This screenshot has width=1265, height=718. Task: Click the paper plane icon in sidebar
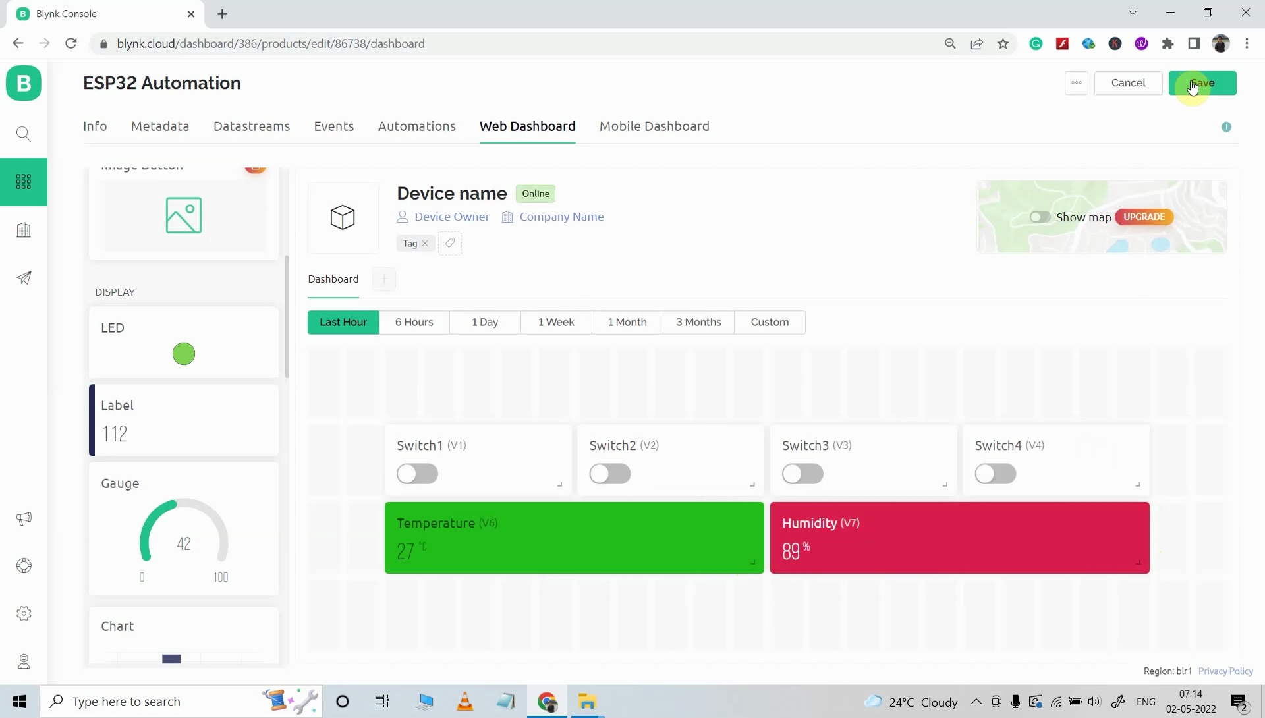click(x=24, y=278)
